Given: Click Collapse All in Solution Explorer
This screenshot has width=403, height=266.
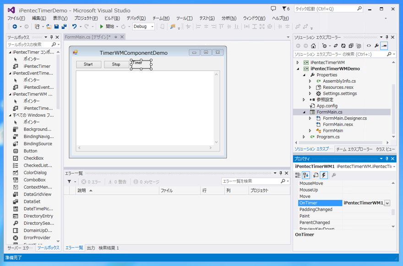Looking at the screenshot, I should tap(351, 46).
